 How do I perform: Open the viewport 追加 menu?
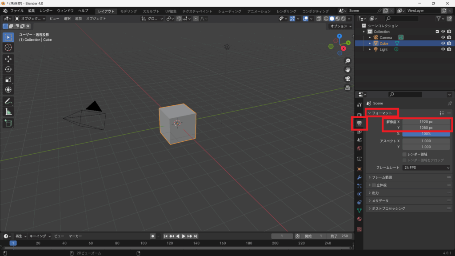78,19
